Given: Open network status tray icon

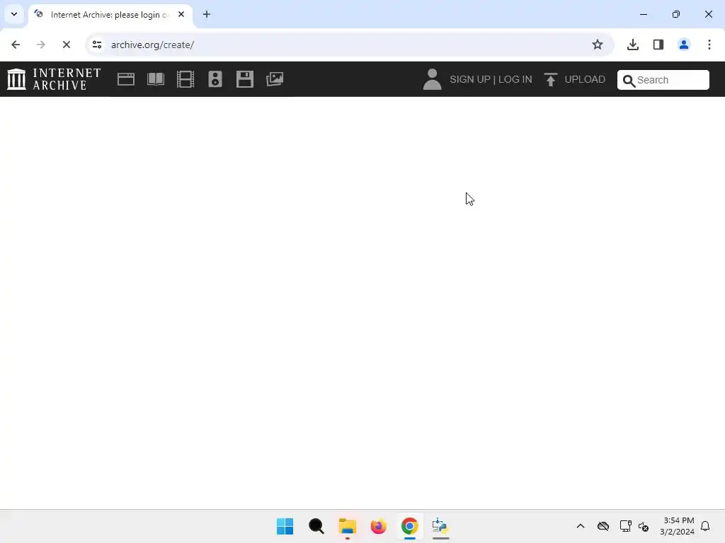Looking at the screenshot, I should pos(626,526).
